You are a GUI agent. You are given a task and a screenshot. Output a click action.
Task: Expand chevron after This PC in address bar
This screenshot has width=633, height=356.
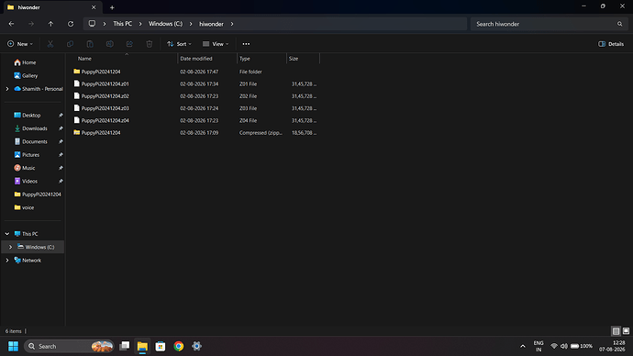pos(140,24)
